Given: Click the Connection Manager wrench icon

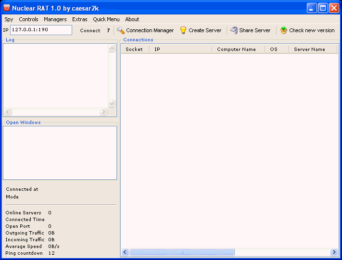Looking at the screenshot, I should tap(121, 30).
